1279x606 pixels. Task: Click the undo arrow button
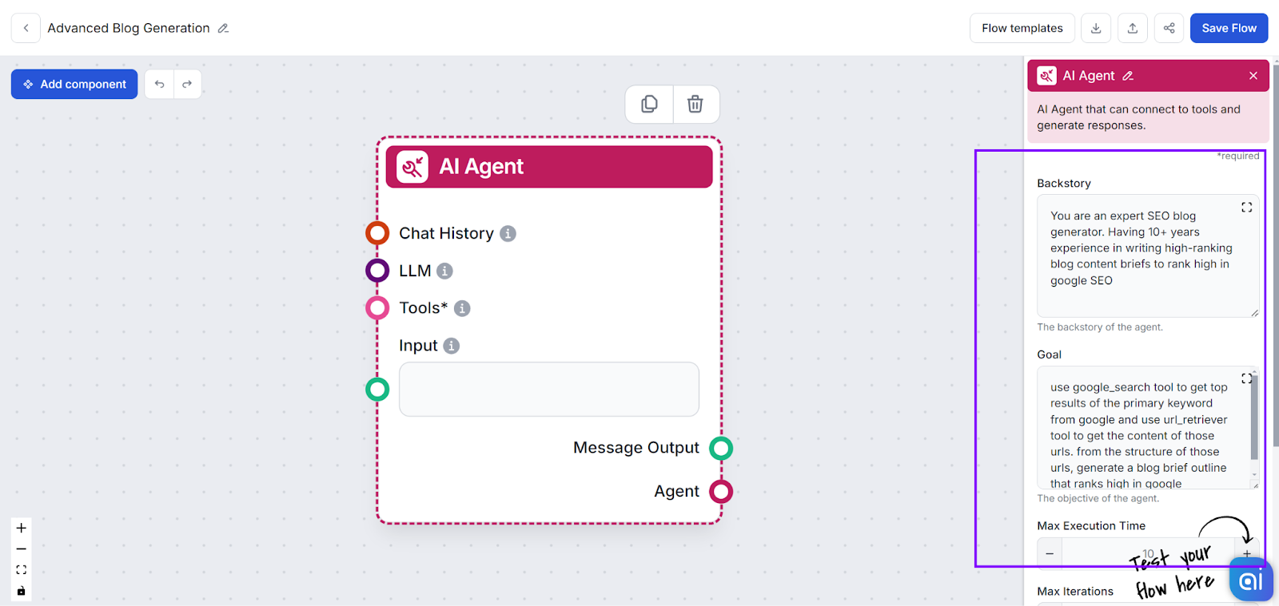point(160,84)
